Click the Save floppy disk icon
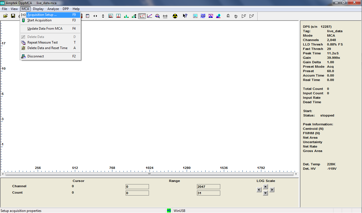Image resolution: width=362 pixels, height=213 pixels. (x=13, y=16)
